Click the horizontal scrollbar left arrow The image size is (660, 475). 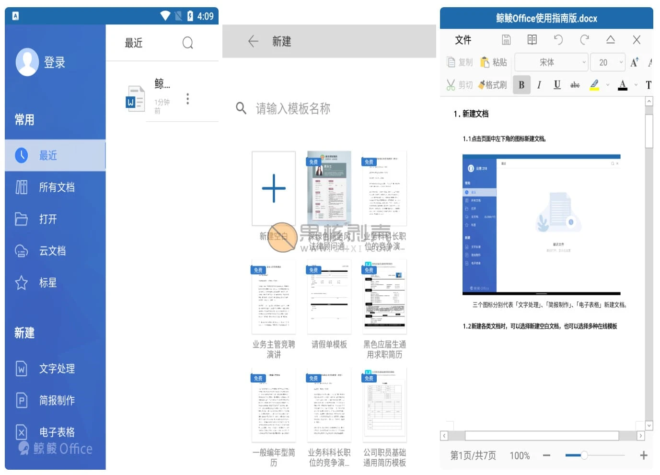(444, 436)
